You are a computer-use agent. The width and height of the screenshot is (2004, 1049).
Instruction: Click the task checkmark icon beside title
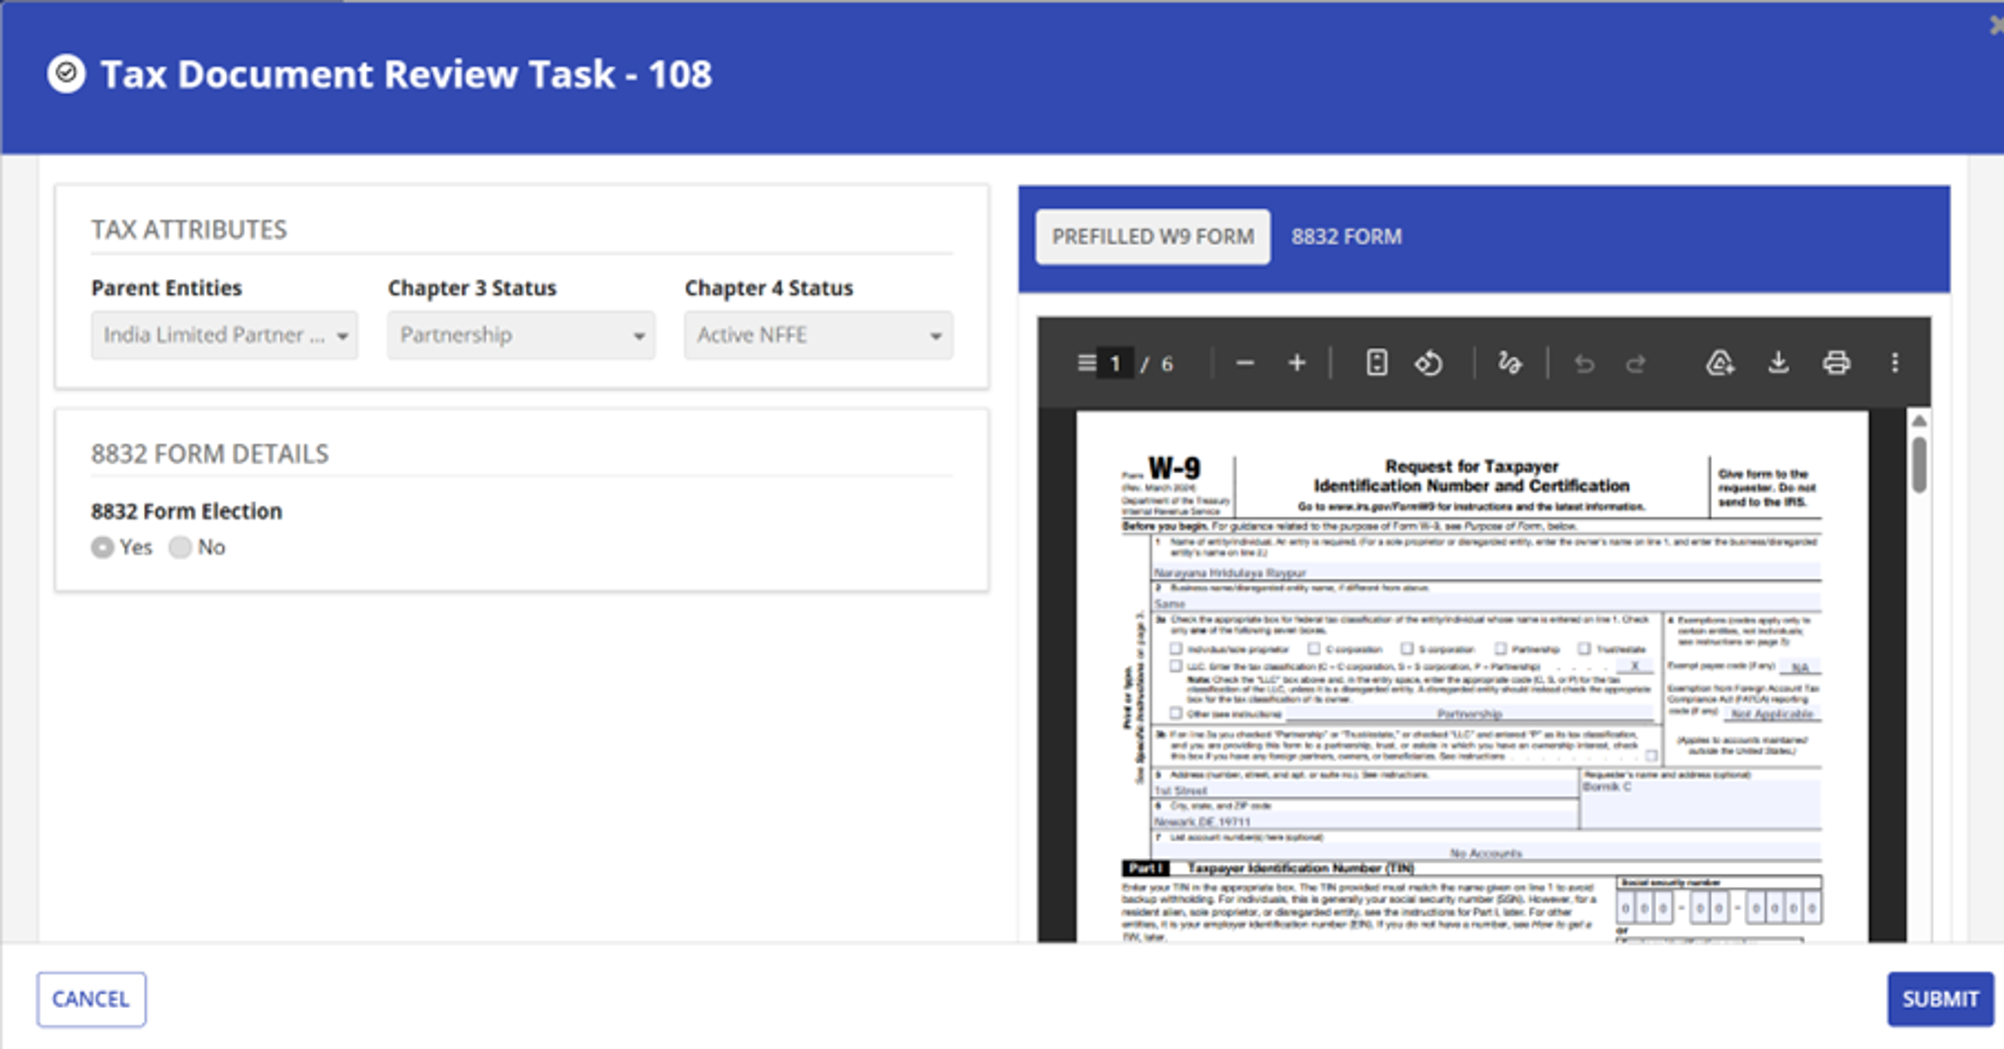pos(66,74)
